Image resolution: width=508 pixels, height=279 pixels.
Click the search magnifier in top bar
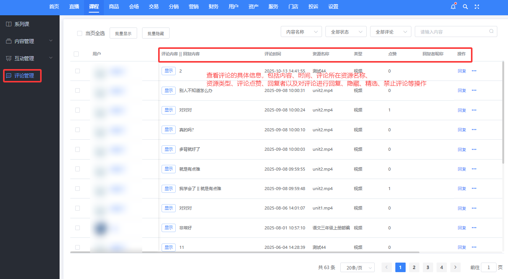[x=465, y=6]
